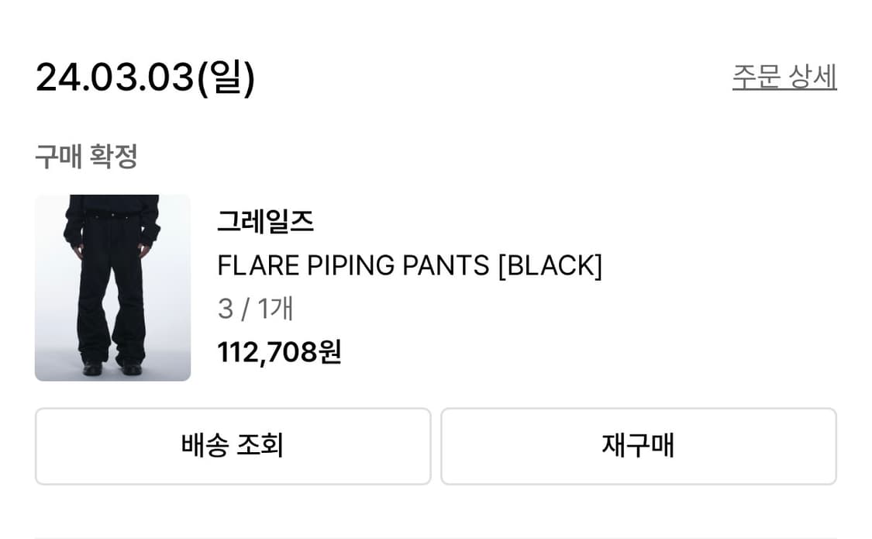
Task: View order details for the 24.03.03 order
Action: tap(784, 77)
